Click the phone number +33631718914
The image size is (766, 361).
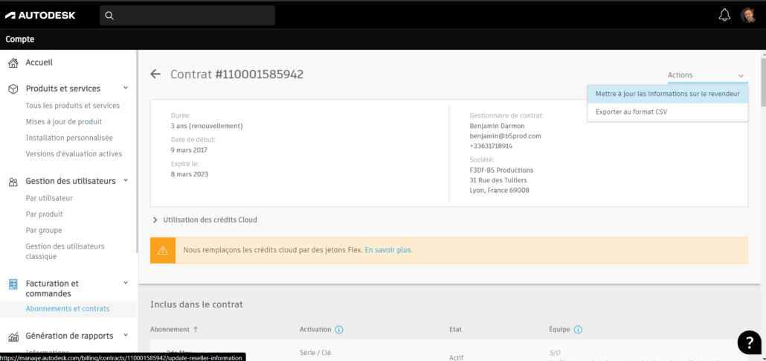[491, 146]
